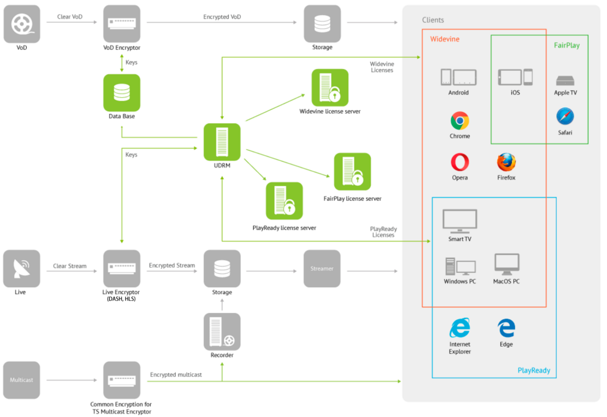This screenshot has width=607, height=417.
Task: Click the gray Streamer box
Action: 322,269
